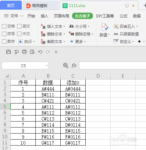146x150 pixels.
Task: Click the 插入文本 icon
Action: pyautogui.click(x=43, y=26)
